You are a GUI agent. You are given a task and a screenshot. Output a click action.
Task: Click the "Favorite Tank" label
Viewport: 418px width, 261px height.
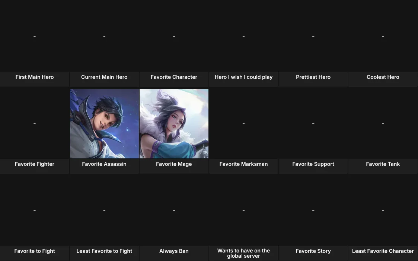(x=383, y=164)
